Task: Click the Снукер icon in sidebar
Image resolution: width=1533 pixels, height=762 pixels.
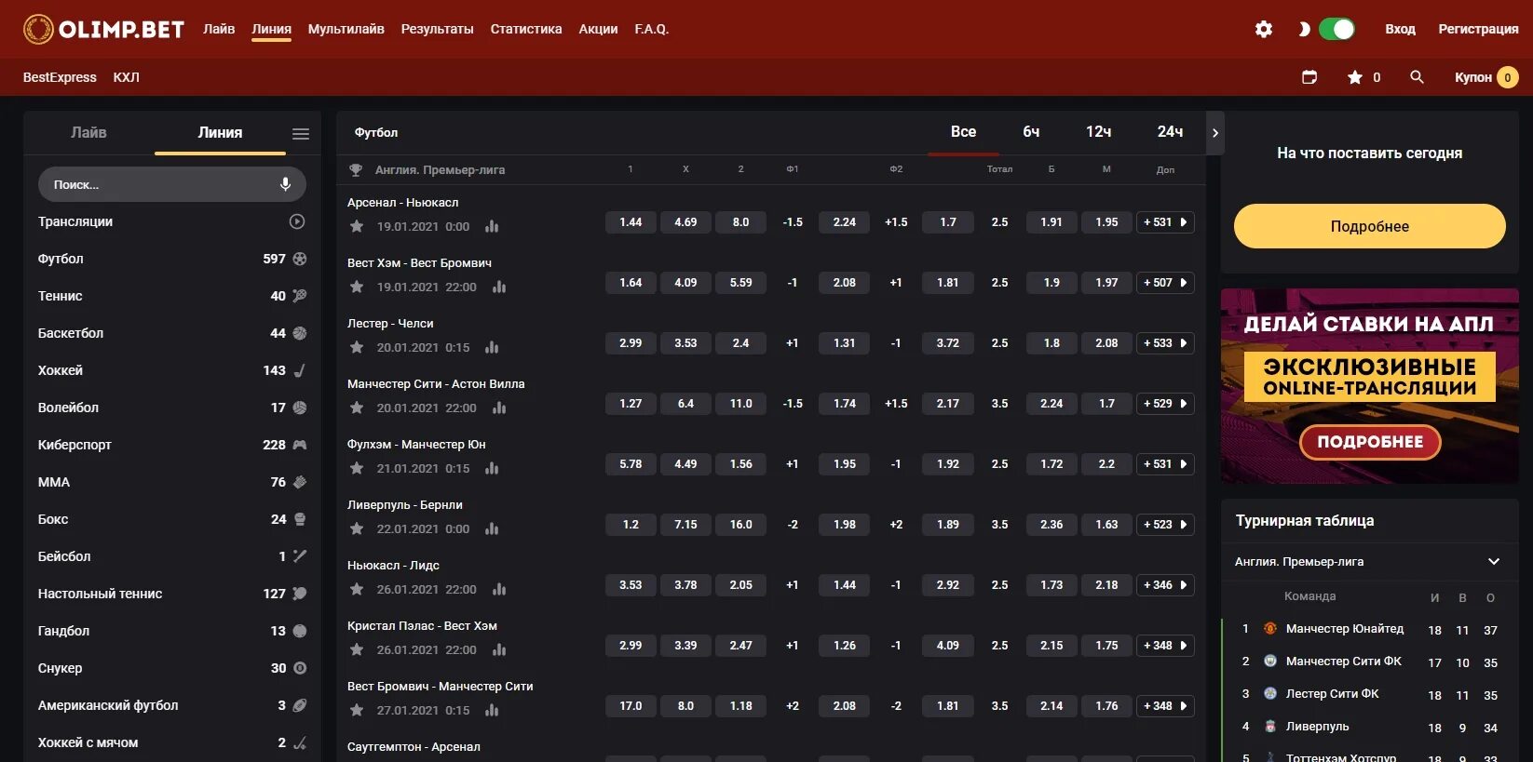Action: pos(300,668)
